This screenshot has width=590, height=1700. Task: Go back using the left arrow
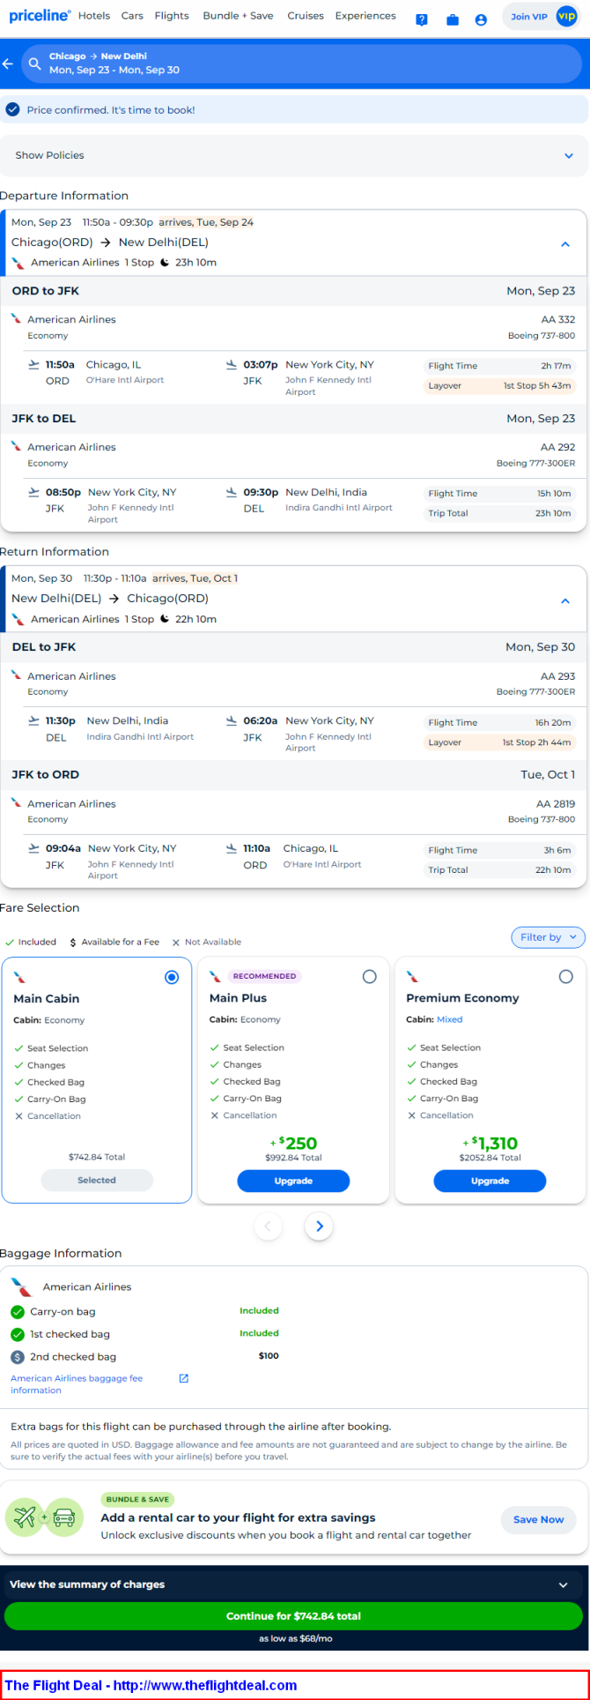tap(8, 63)
